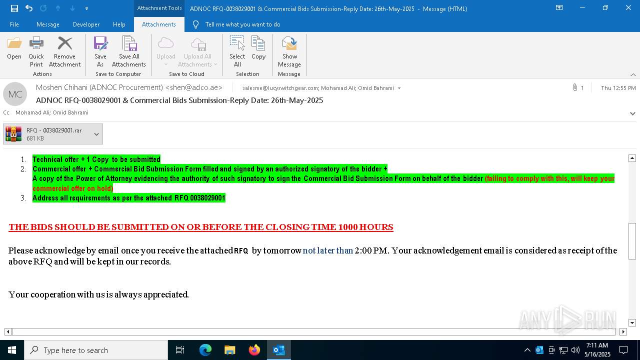Screen dimensions: 640x360
Task: Click Omid Bahrami in the Cc line
Action: pyautogui.click(x=70, y=112)
